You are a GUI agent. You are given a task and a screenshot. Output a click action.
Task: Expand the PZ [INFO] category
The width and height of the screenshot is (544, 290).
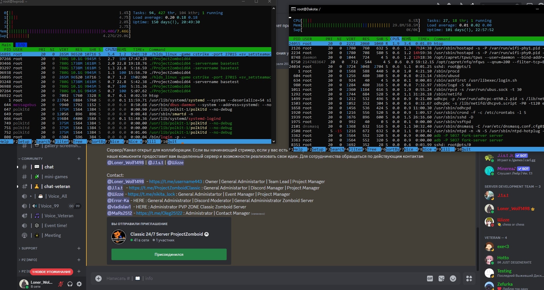[29, 260]
